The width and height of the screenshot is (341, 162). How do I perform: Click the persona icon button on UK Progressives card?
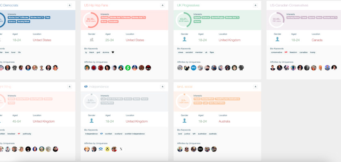pyautogui.click(x=255, y=5)
